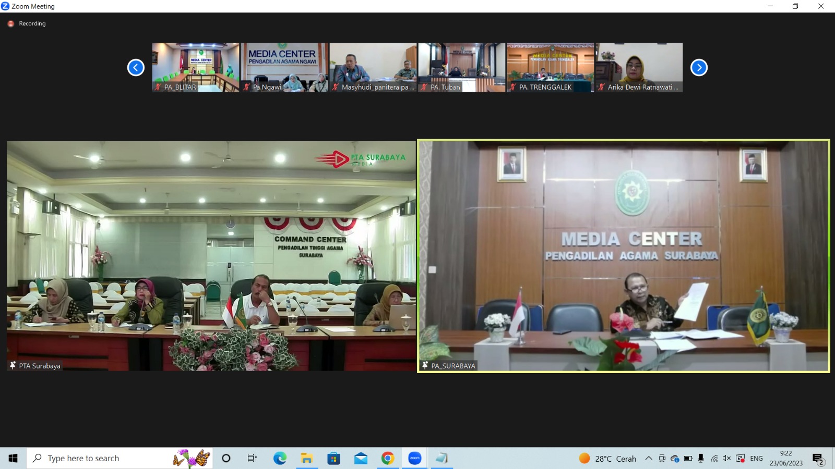Open OneDrive cloud tray icon
The height and width of the screenshot is (469, 835).
675,459
